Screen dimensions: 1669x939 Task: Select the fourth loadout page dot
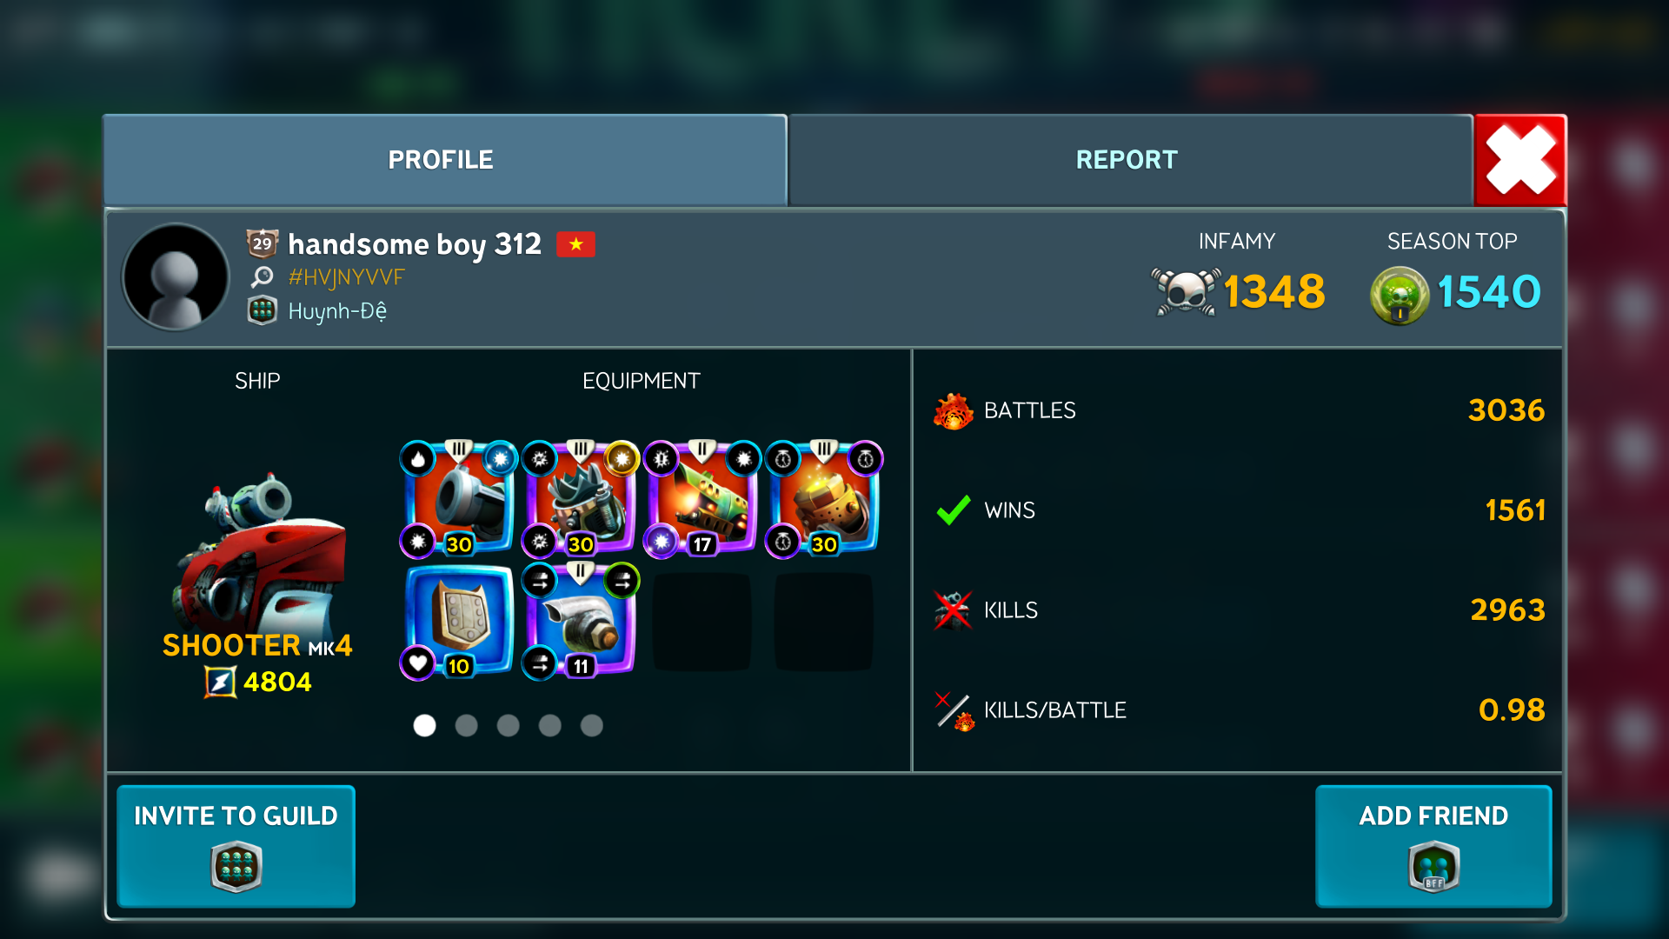[x=549, y=725]
